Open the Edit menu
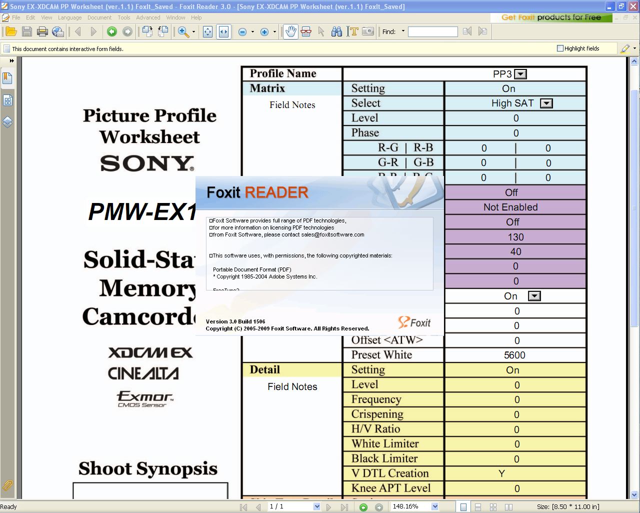This screenshot has width=640, height=513. pos(30,17)
